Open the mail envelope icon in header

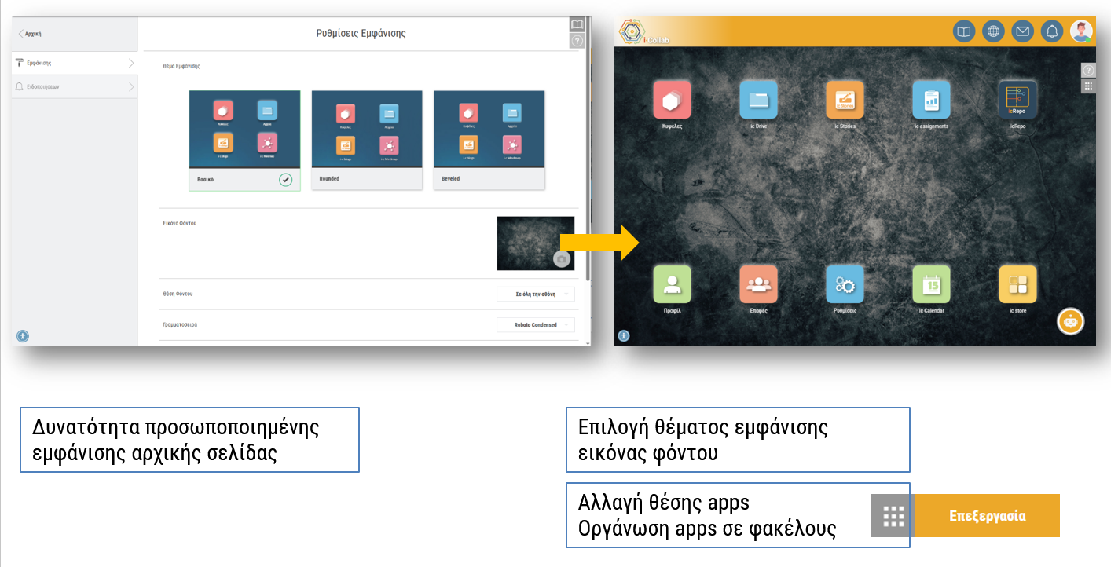(x=1022, y=31)
